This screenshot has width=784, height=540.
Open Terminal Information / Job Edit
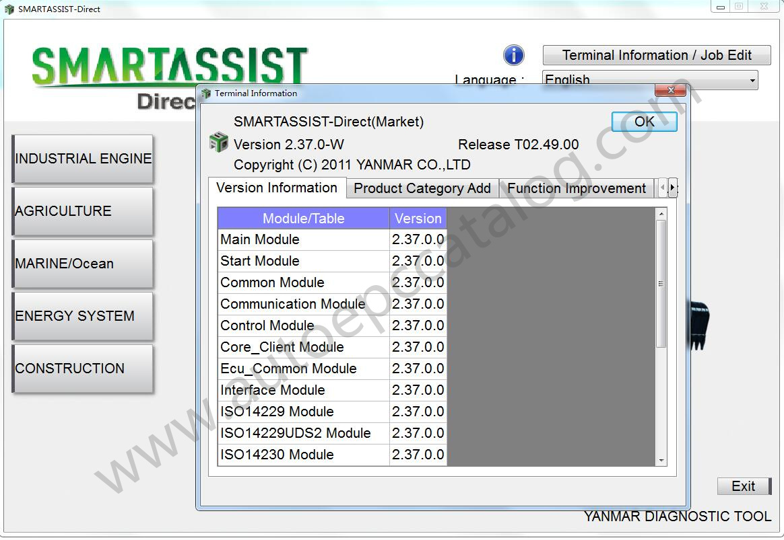[657, 55]
